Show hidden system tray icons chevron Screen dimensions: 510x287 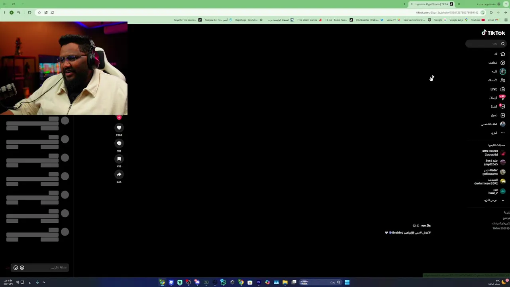tap(44, 282)
